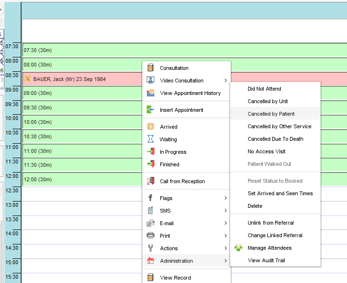Screen dimensions: 347x283
Task: Click the Consultation notebook icon
Action: tap(151, 68)
